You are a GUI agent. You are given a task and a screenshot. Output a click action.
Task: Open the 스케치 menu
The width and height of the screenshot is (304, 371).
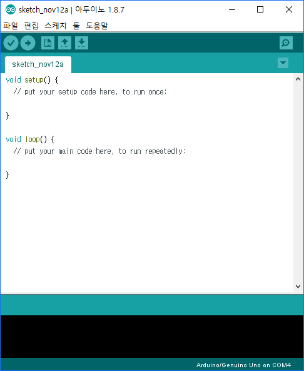(x=56, y=26)
